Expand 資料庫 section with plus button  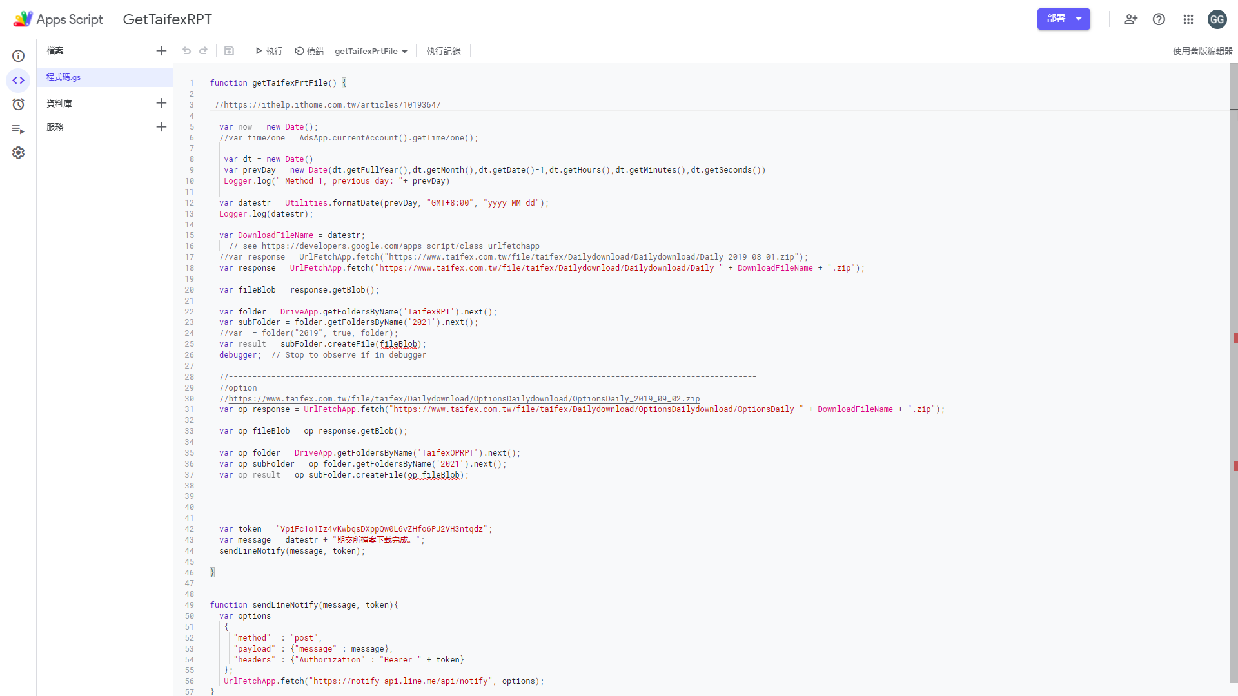click(160, 103)
